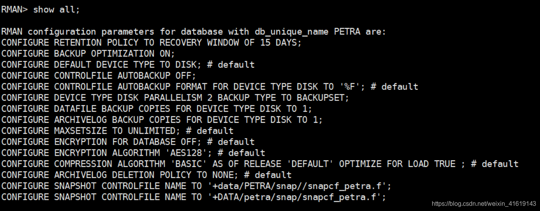
Task: Click the RMAN> prompt
Action: point(14,10)
